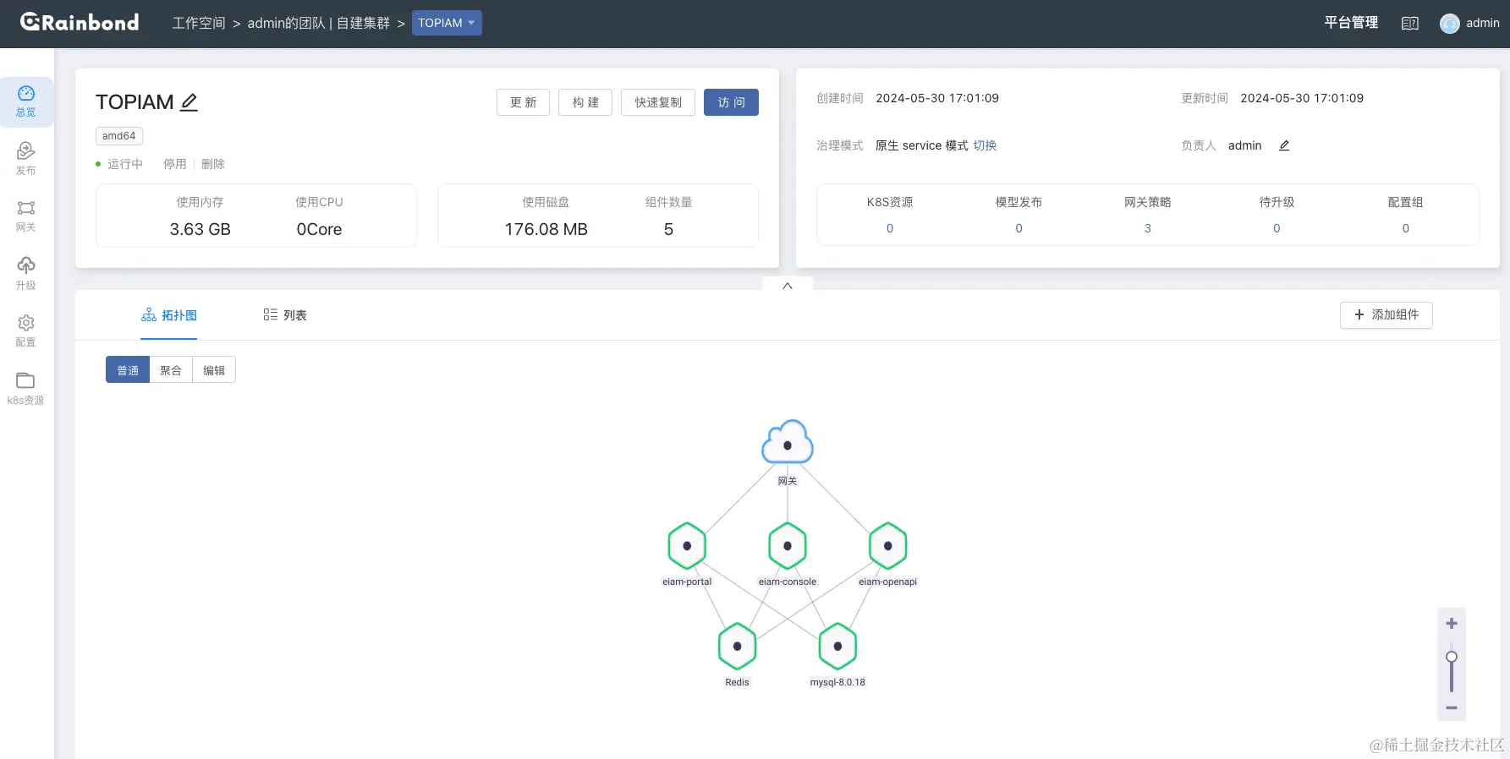Select the eiam-console hexagon node
The height and width of the screenshot is (759, 1510).
tap(788, 546)
